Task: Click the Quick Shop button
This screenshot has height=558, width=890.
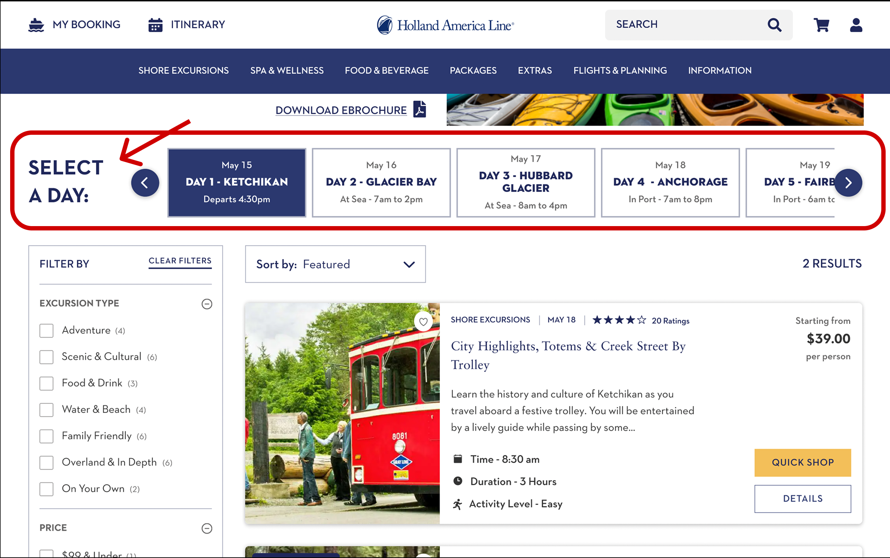Action: point(803,462)
